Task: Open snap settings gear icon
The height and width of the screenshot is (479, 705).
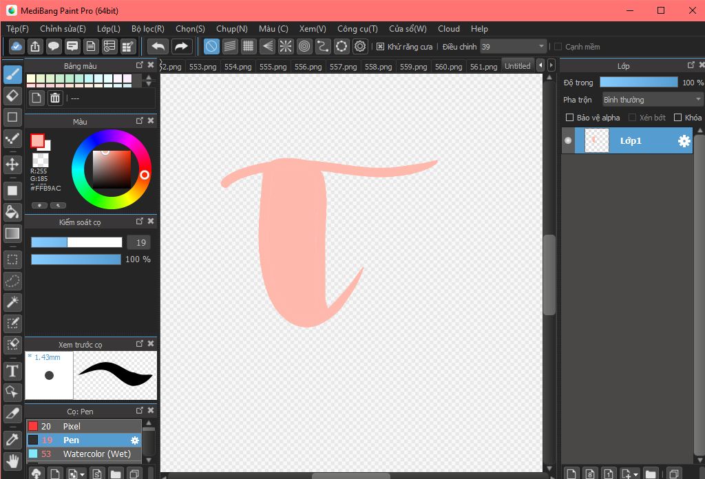Action: (x=360, y=46)
